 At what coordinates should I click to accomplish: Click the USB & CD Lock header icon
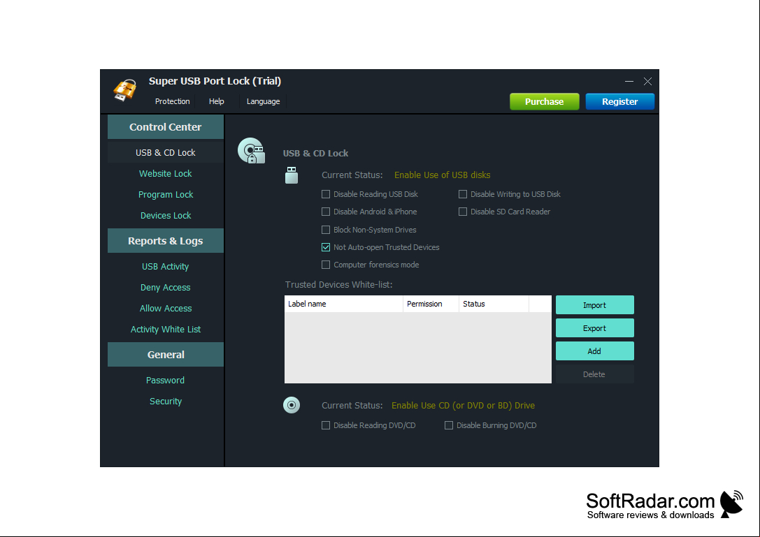pos(251,151)
